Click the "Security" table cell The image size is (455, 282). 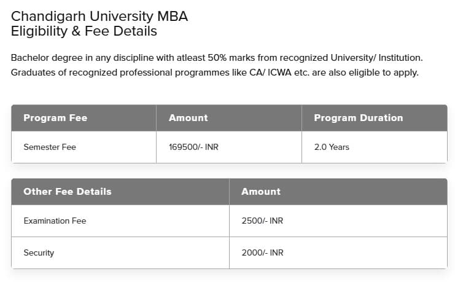tap(39, 253)
